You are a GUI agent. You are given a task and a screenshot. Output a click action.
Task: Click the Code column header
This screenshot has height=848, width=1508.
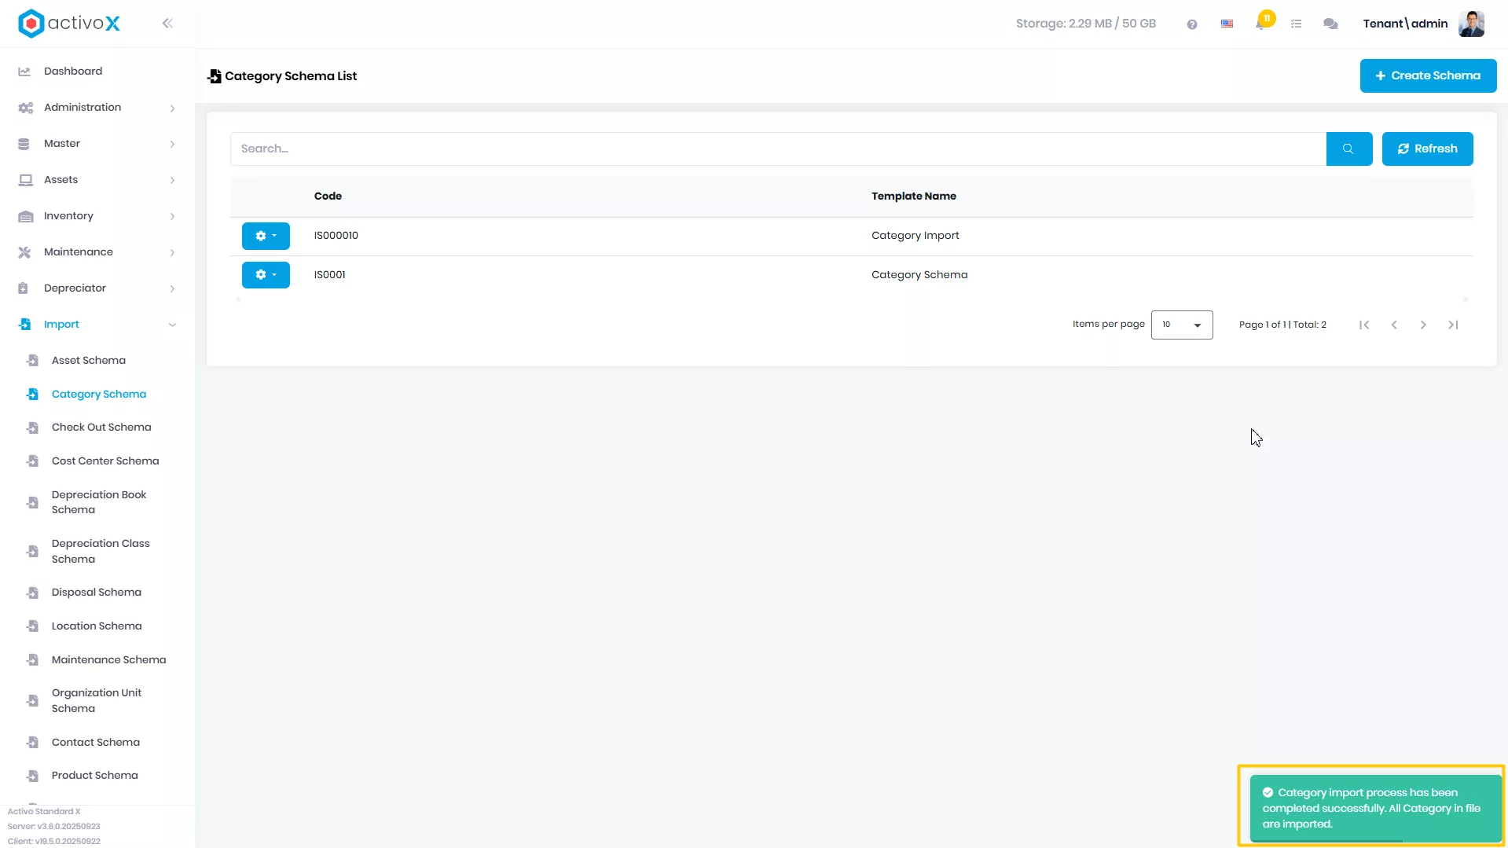328,196
